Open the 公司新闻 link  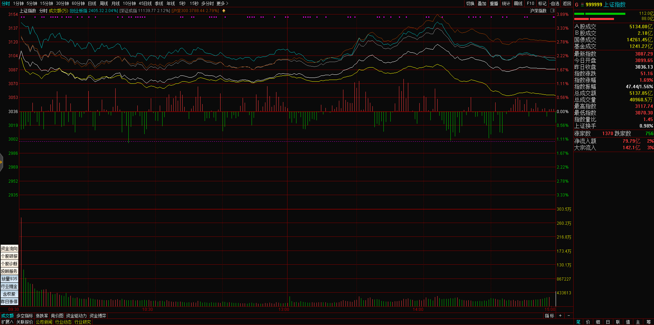click(x=44, y=322)
